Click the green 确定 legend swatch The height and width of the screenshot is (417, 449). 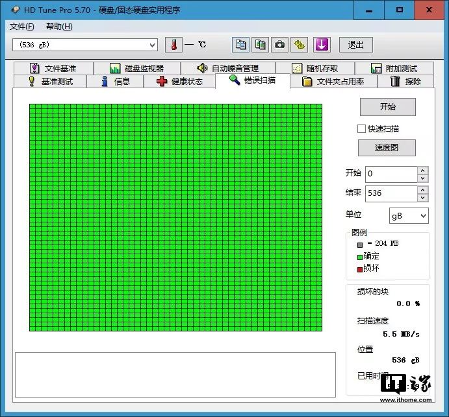(x=359, y=256)
